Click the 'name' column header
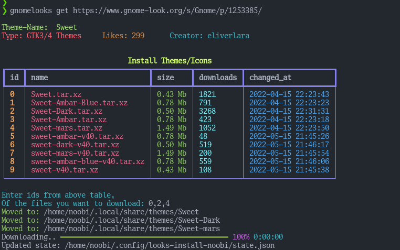Screen dimensions: 400x250 pyautogui.click(x=39, y=78)
